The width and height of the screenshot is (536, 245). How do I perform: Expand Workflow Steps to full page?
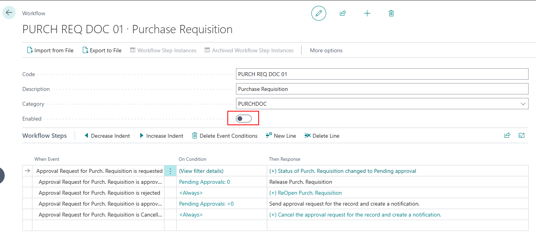click(x=521, y=135)
